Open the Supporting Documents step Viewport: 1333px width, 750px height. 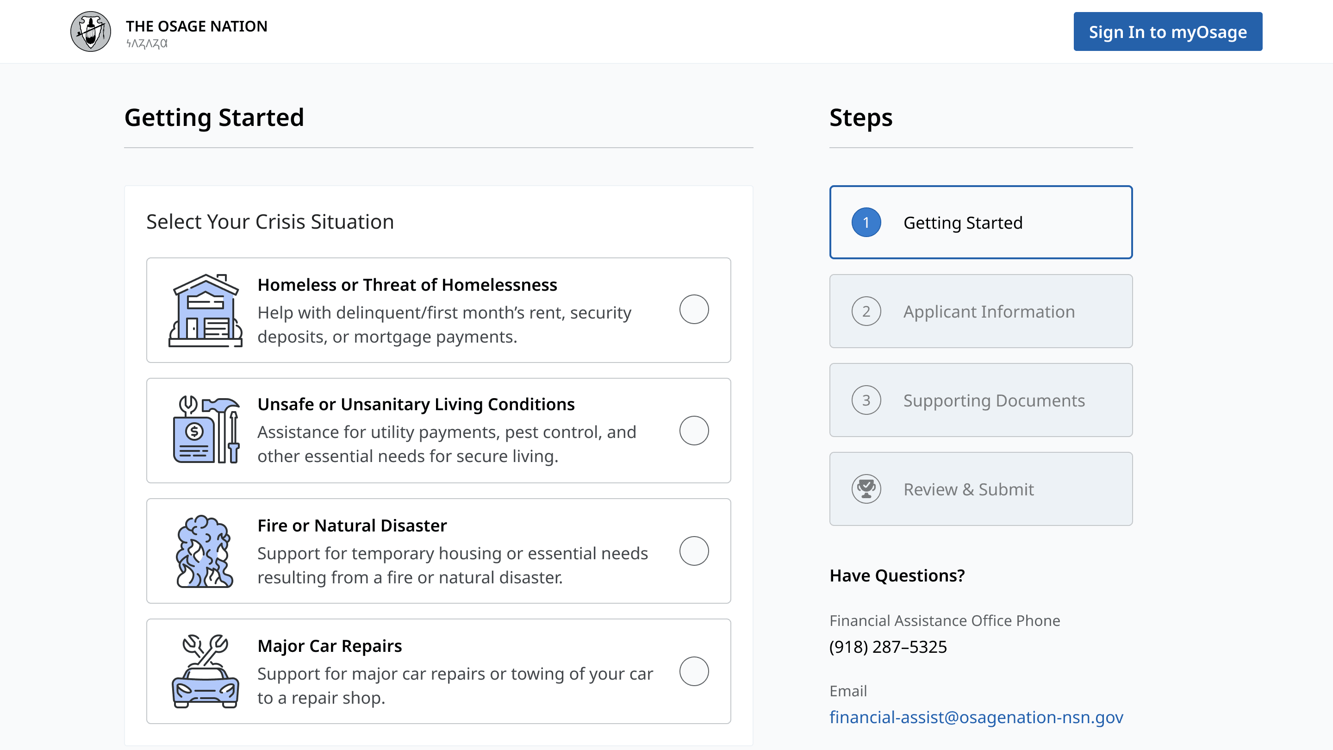994,400
